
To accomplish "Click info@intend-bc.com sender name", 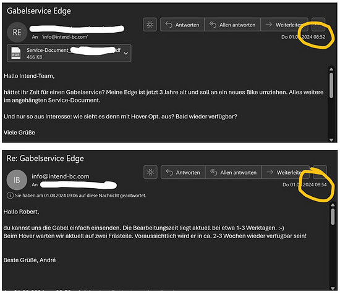I will [x=61, y=176].
